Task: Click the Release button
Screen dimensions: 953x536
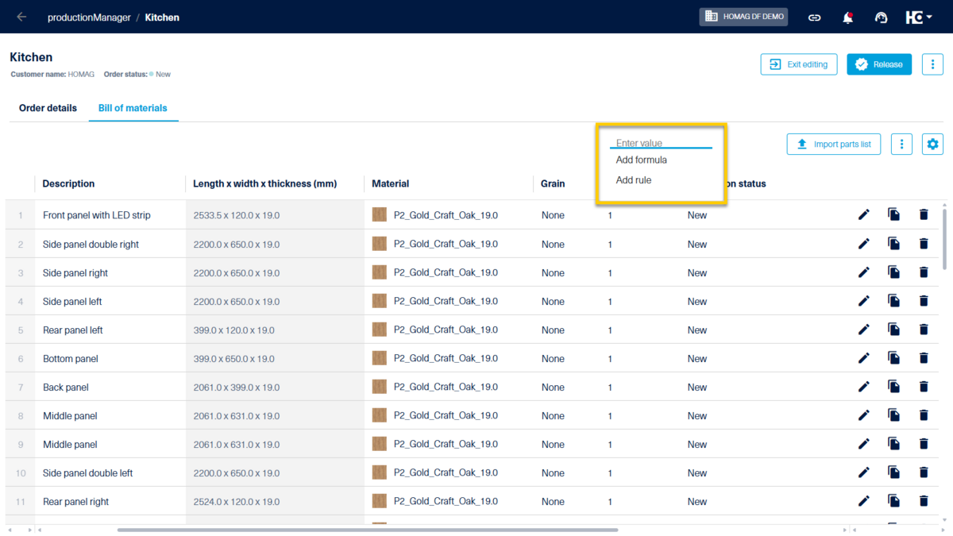Action: [878, 64]
